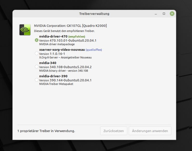Click the nvidia-driver-390 label

(x=53, y=76)
